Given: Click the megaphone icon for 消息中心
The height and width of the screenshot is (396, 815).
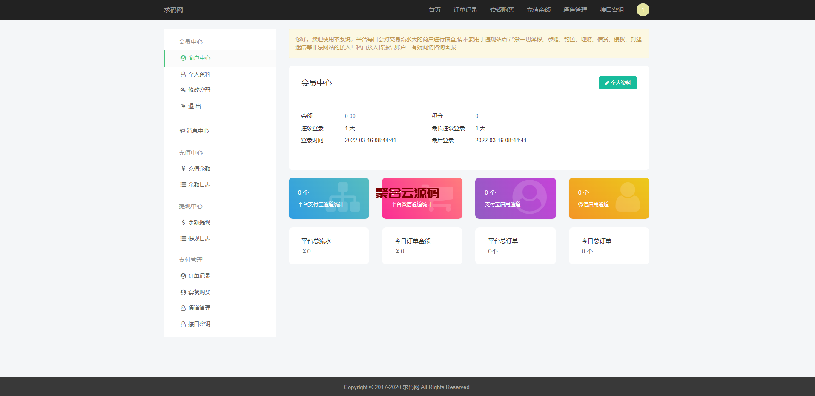Looking at the screenshot, I should [x=182, y=131].
